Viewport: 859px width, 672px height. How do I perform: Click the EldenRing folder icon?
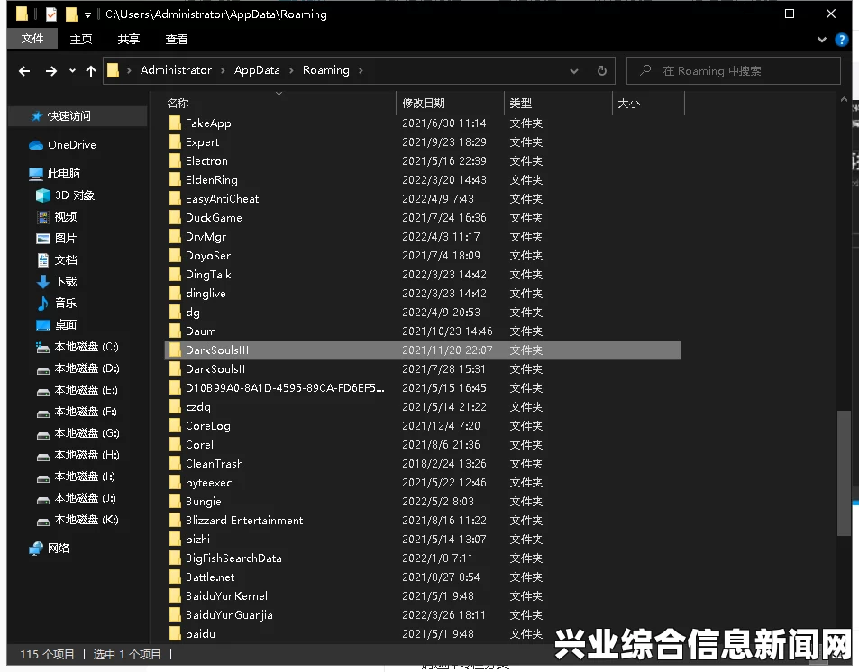(175, 179)
